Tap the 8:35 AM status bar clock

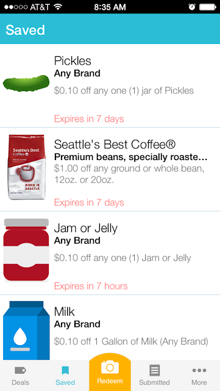(110, 7)
